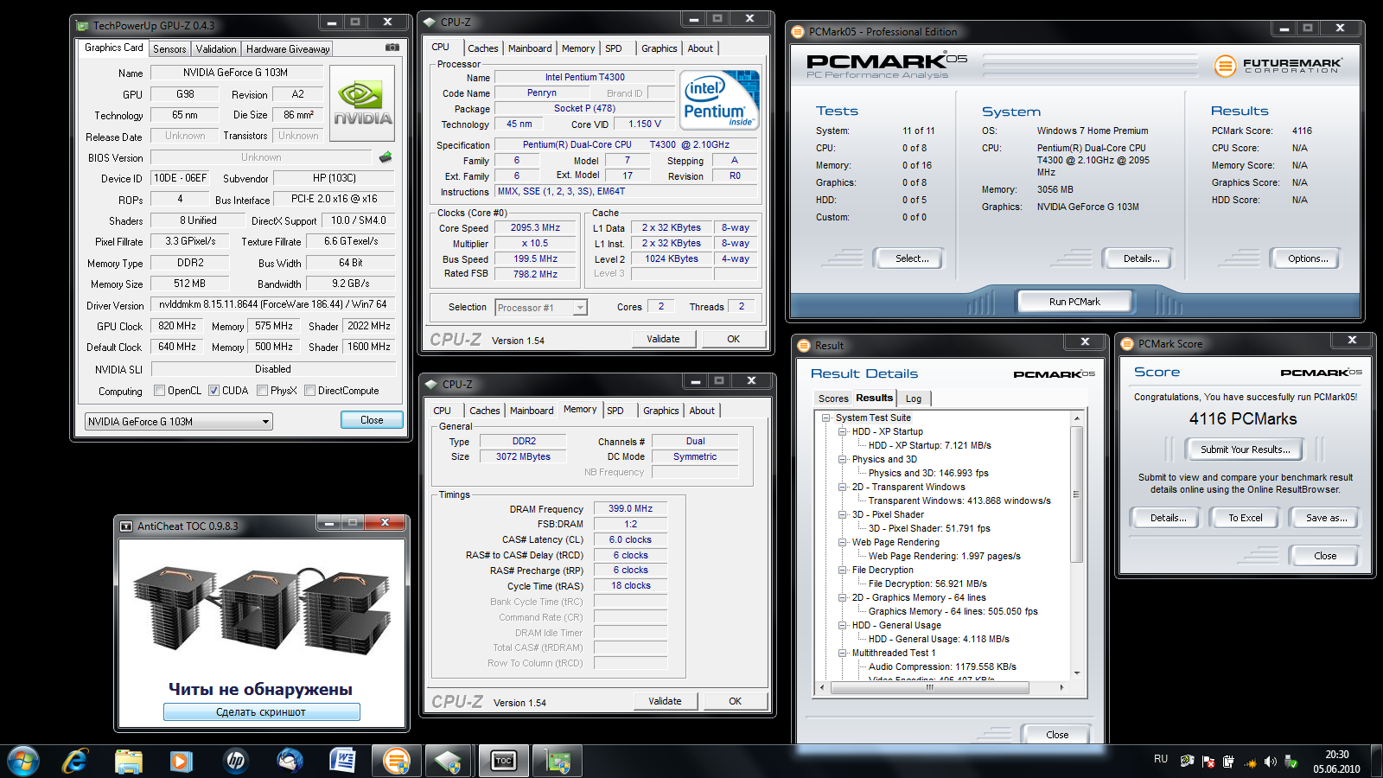Toggle the DirectCompute checkbox
Screen dimensions: 1383x778
tap(309, 391)
